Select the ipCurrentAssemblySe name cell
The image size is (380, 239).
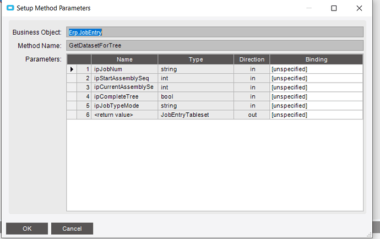pos(124,87)
